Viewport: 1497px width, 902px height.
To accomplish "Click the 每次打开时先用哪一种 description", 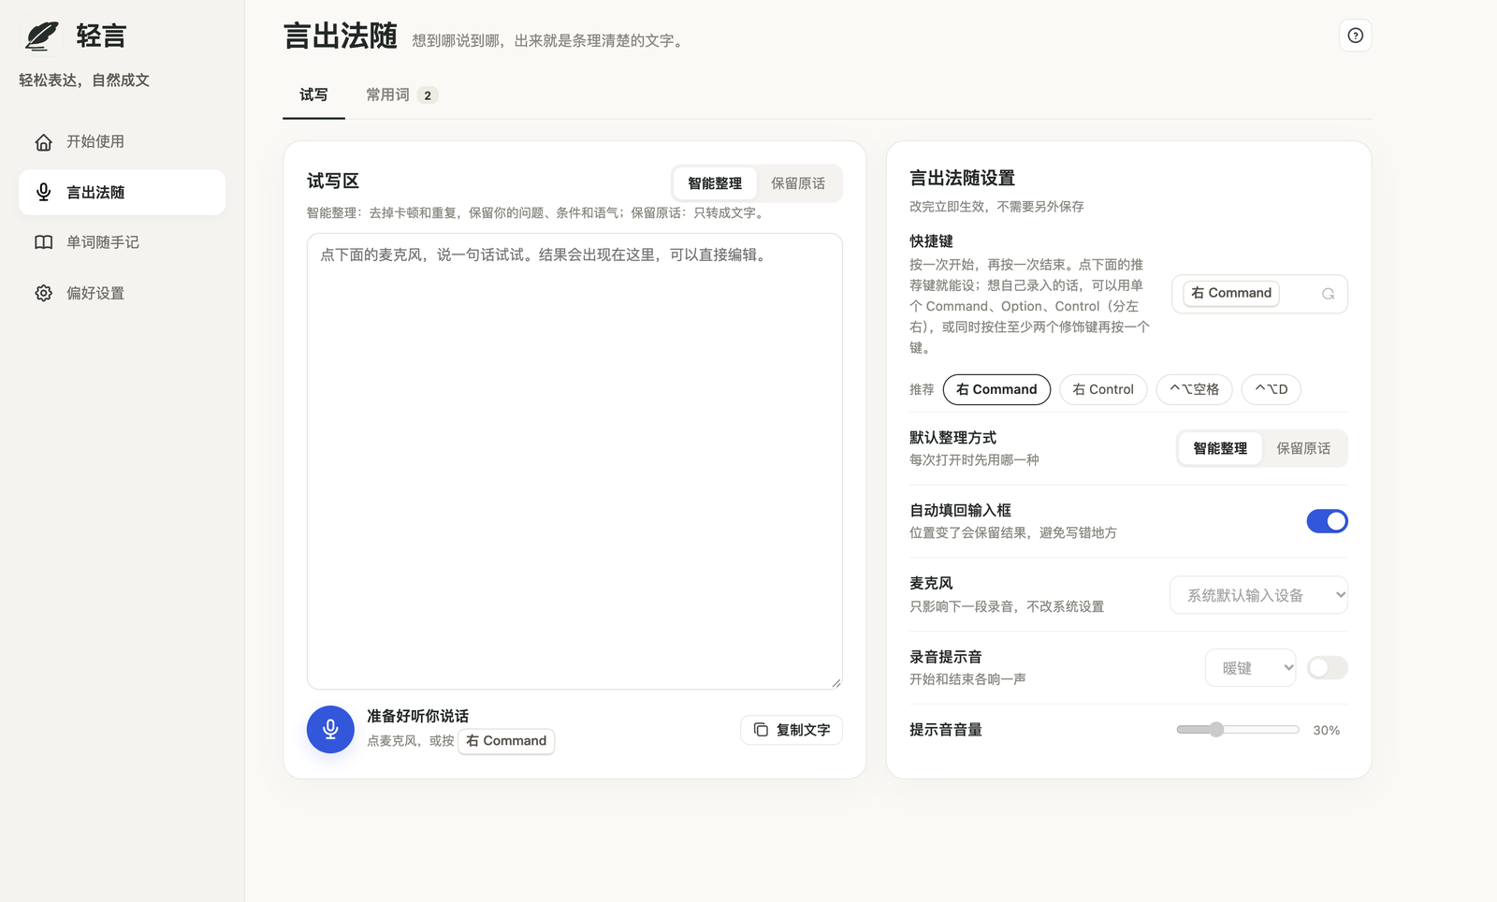I will [x=974, y=460].
